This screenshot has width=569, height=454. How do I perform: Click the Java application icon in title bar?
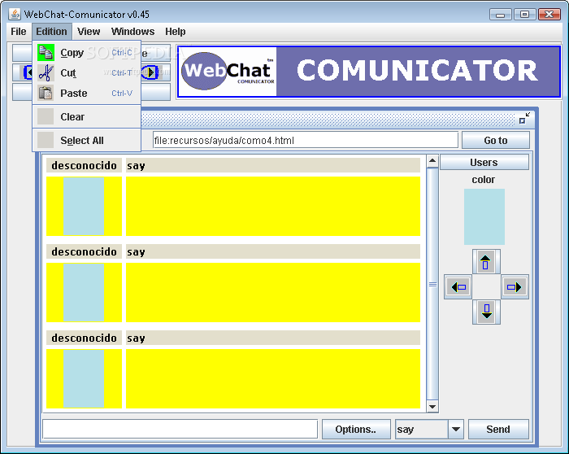15,14
